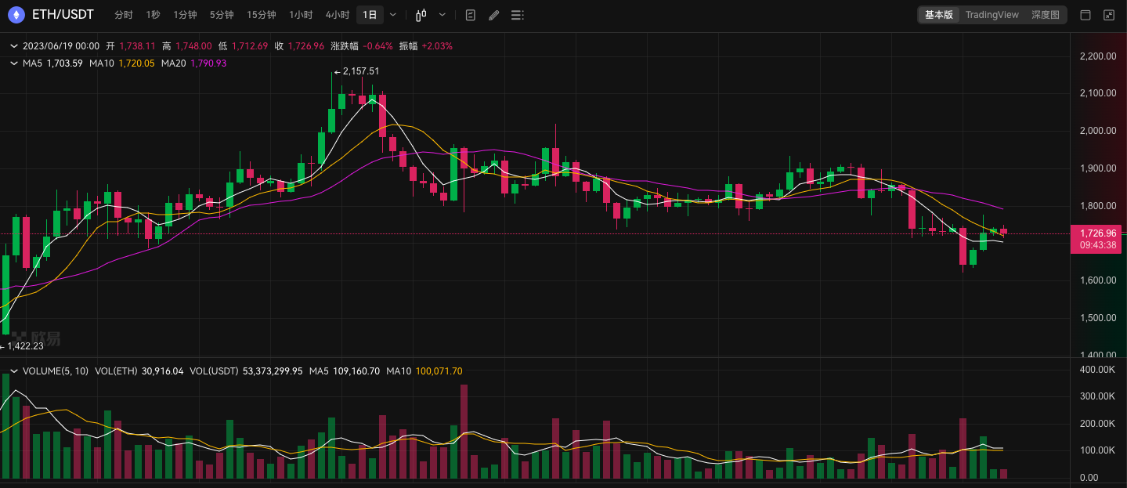The height and width of the screenshot is (488, 1127).
Task: Click the ETH/USDT pair title
Action: (x=63, y=14)
